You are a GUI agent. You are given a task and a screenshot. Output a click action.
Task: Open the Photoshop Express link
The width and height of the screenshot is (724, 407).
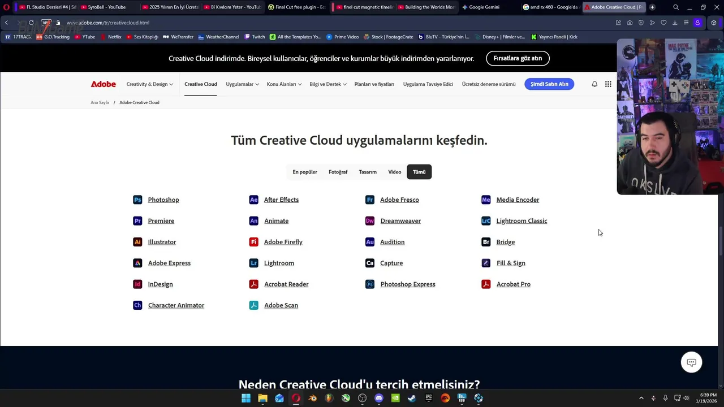(408, 284)
